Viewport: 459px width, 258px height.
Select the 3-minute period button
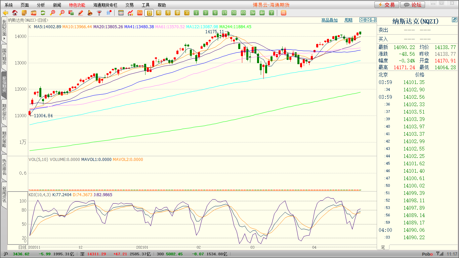[206, 13]
